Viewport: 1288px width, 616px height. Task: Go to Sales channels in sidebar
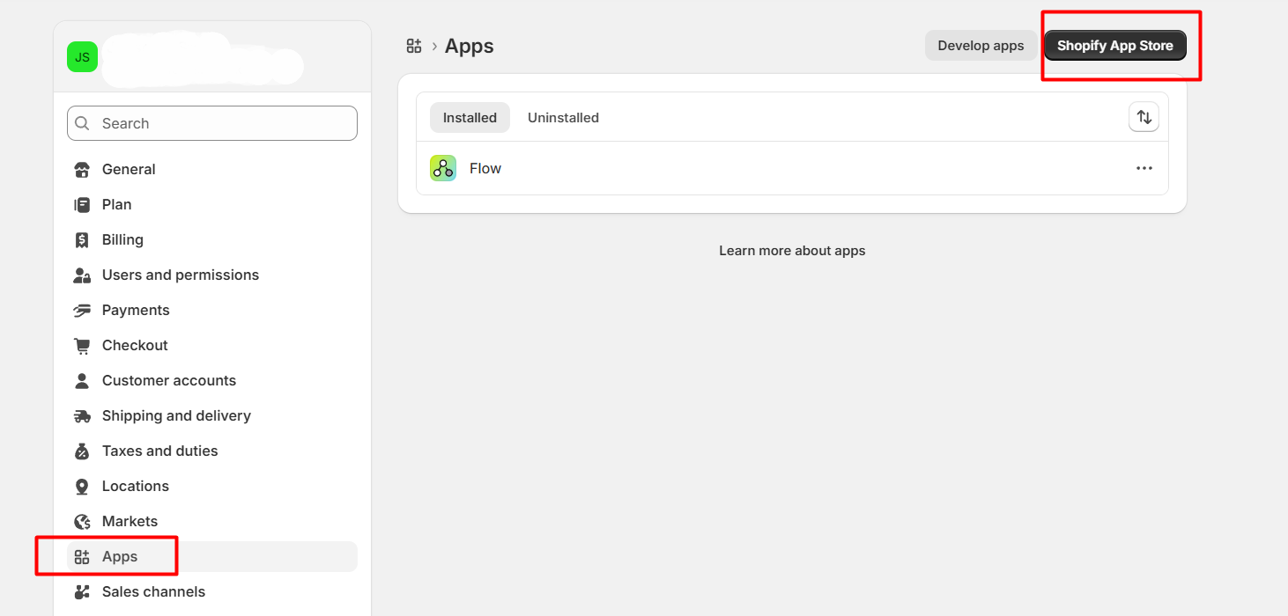coord(153,592)
